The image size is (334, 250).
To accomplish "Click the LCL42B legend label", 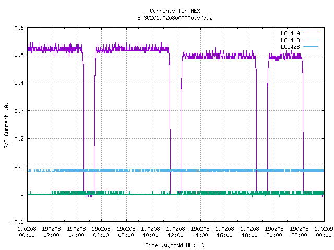I will click(290, 47).
